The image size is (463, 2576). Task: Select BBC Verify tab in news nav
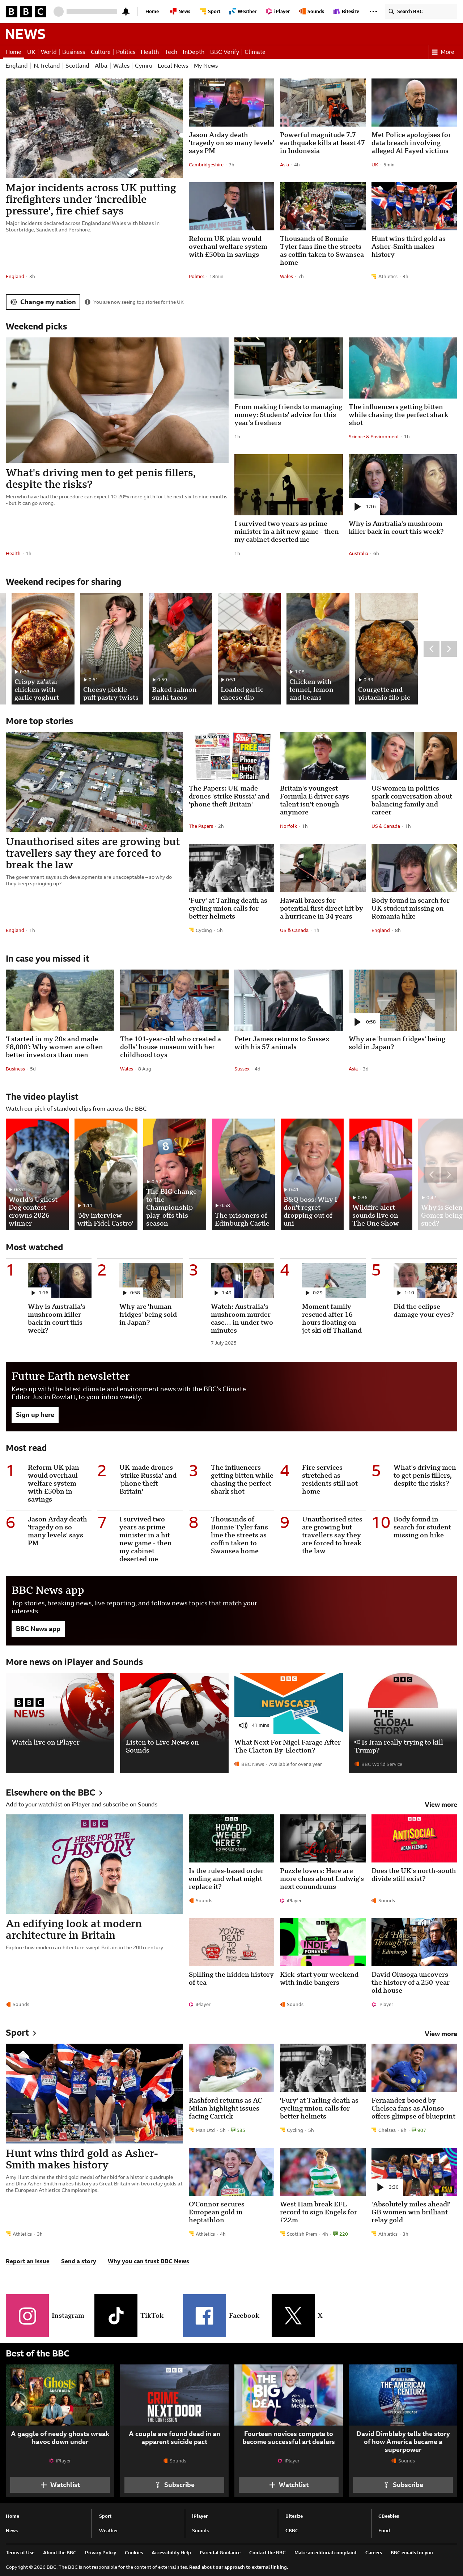click(x=224, y=52)
